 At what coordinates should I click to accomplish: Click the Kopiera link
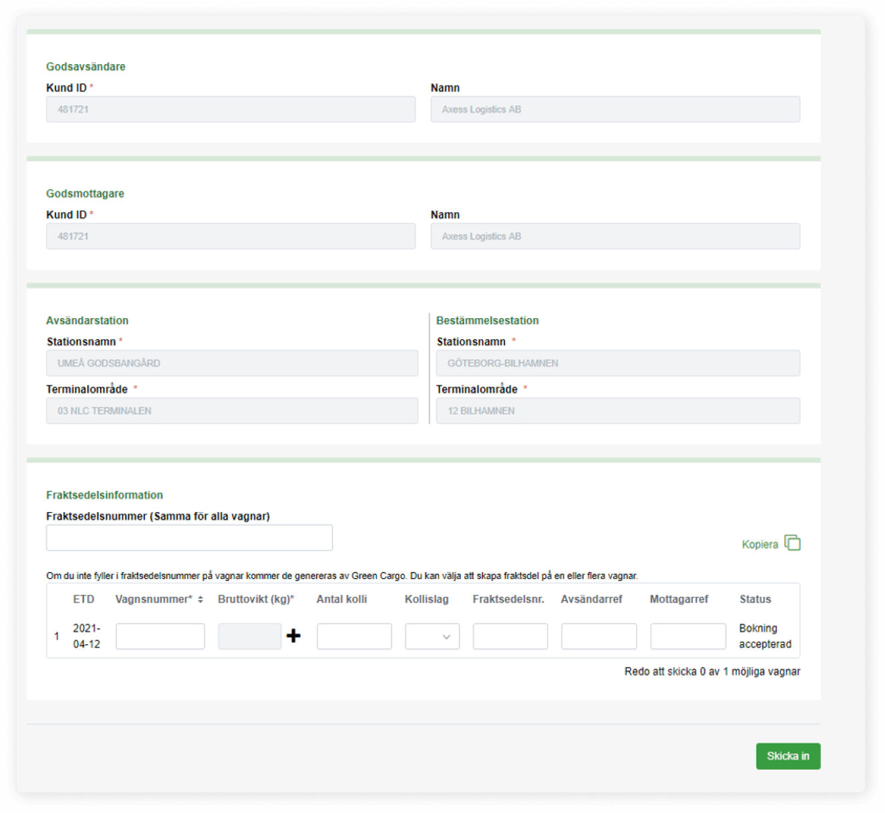pos(760,544)
